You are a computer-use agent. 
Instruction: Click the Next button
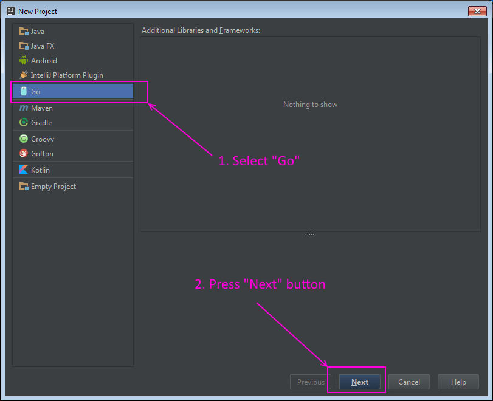tap(360, 382)
